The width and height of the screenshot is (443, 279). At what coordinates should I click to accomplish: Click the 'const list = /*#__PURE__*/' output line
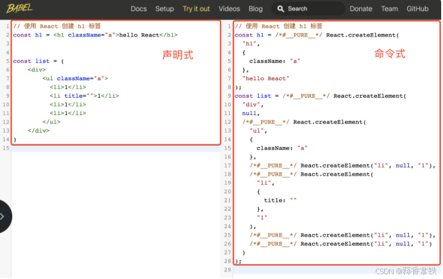[321, 96]
